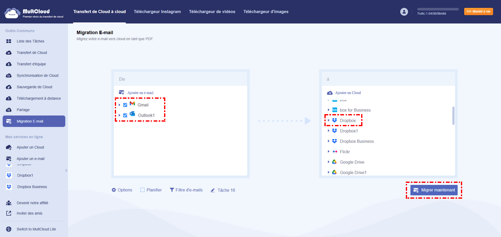Click the Liste des Tâches icon

tap(9, 41)
